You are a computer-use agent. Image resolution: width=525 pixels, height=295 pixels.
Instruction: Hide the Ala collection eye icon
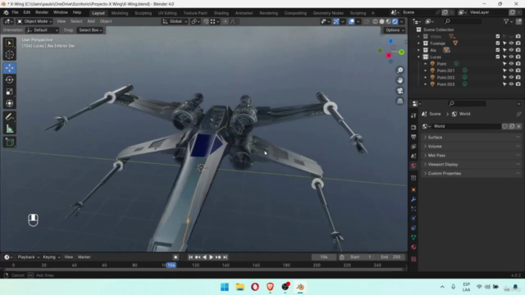click(x=511, y=50)
